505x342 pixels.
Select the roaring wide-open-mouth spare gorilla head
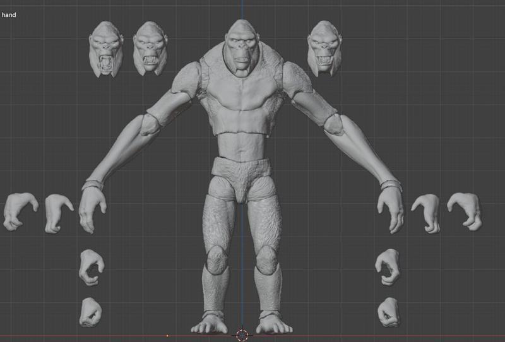(x=106, y=49)
